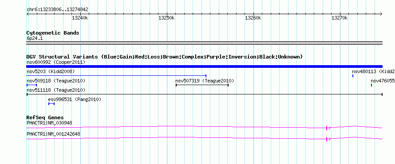Viewport: 395px width, 164px height.
Task: Click the PHACTR1|NM_001242648 exon arrow marker
Action: (328, 139)
